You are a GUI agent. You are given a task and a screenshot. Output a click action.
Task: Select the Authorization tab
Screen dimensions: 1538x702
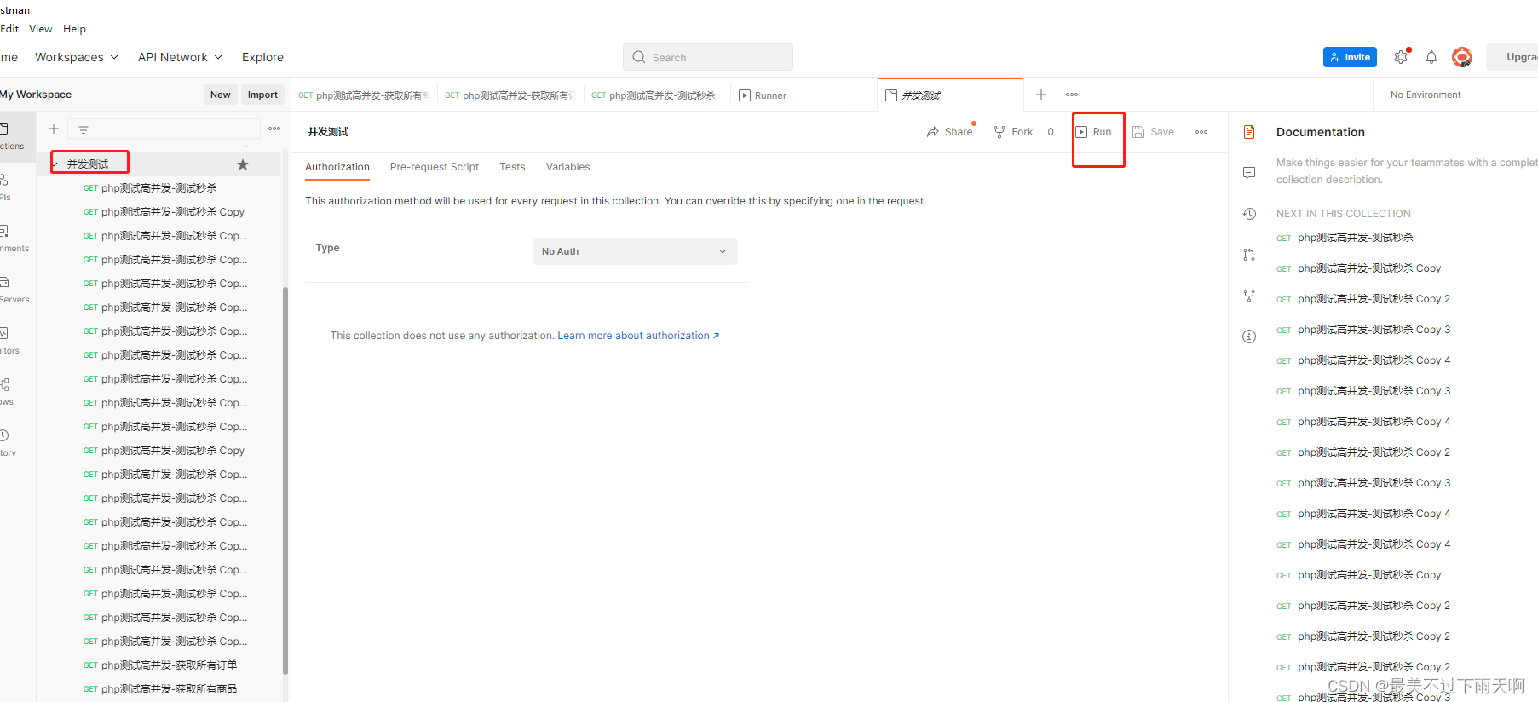tap(337, 167)
